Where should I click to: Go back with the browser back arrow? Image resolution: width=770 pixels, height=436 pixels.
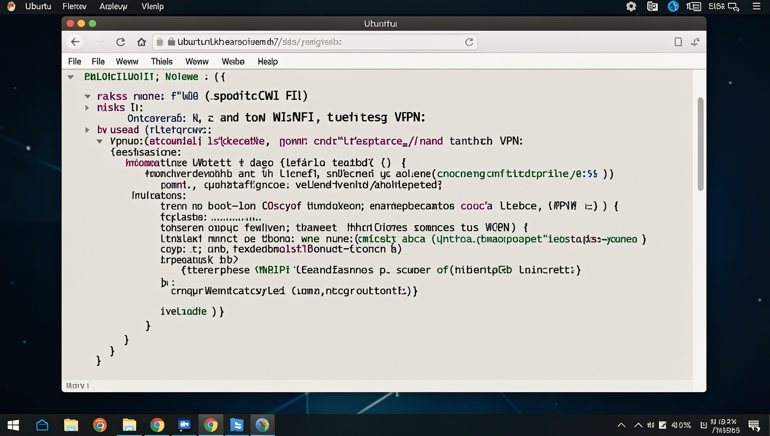(75, 42)
